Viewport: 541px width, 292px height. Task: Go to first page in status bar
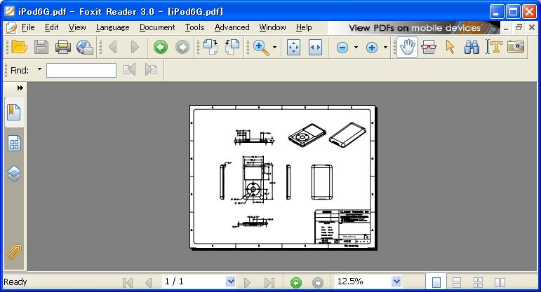click(128, 282)
